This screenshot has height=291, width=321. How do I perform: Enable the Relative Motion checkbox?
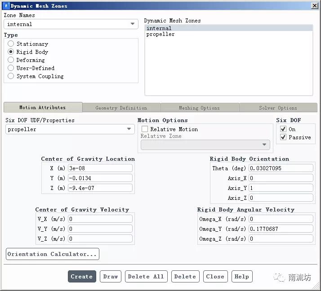(144, 129)
